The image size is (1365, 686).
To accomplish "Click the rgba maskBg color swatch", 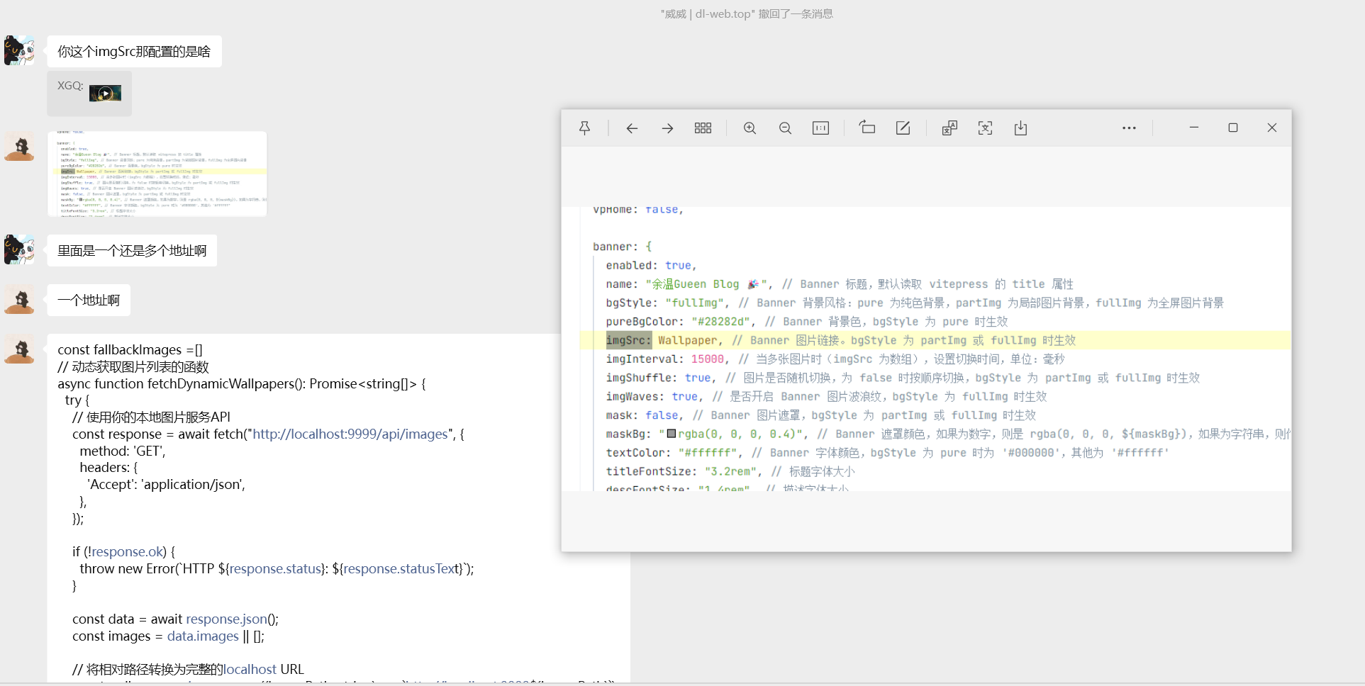I will click(x=672, y=434).
